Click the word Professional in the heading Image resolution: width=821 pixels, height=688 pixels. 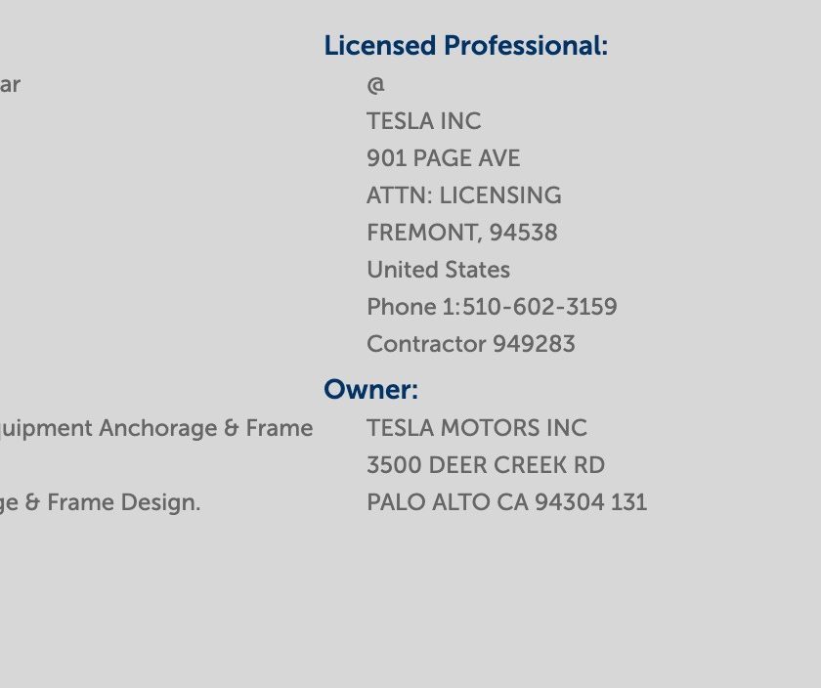pos(526,46)
